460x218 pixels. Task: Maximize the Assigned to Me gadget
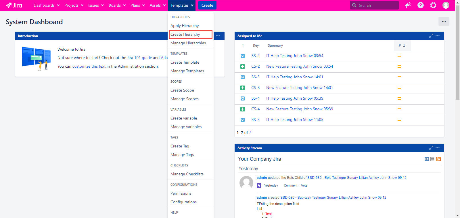[x=431, y=36]
